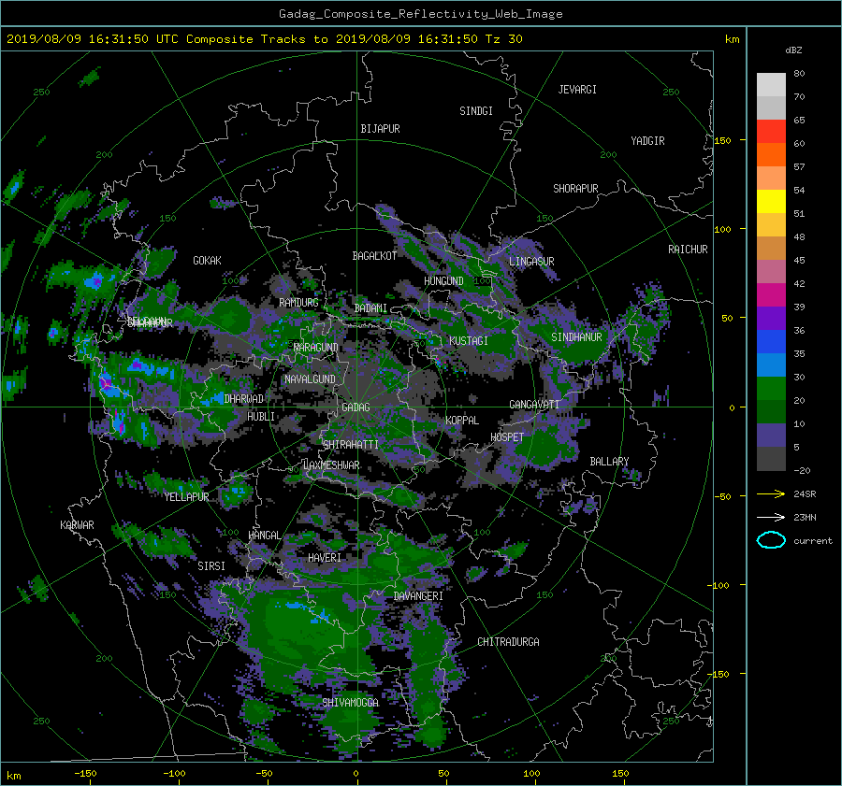
Task: Click the 'dBZ' legend heading
Action: click(x=793, y=50)
